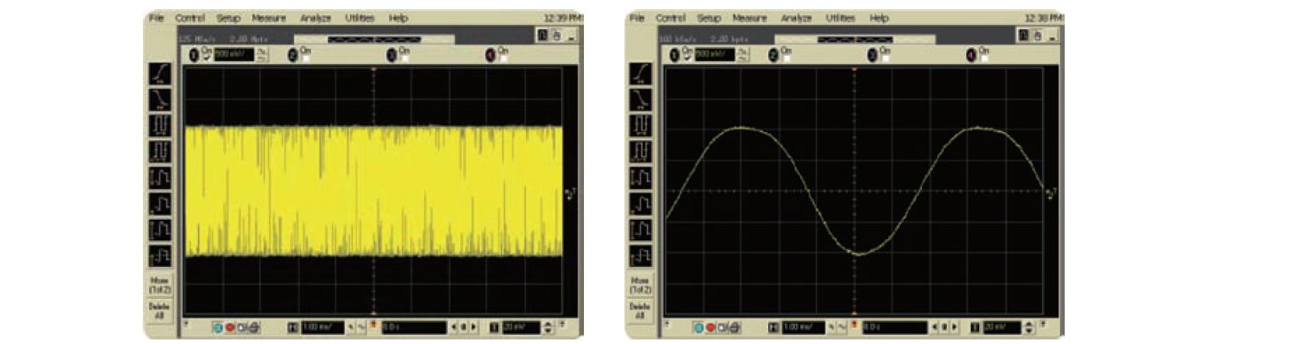
Task: Toggle channel 1 On checkbox, noisy-signal window
Action: 206,58
